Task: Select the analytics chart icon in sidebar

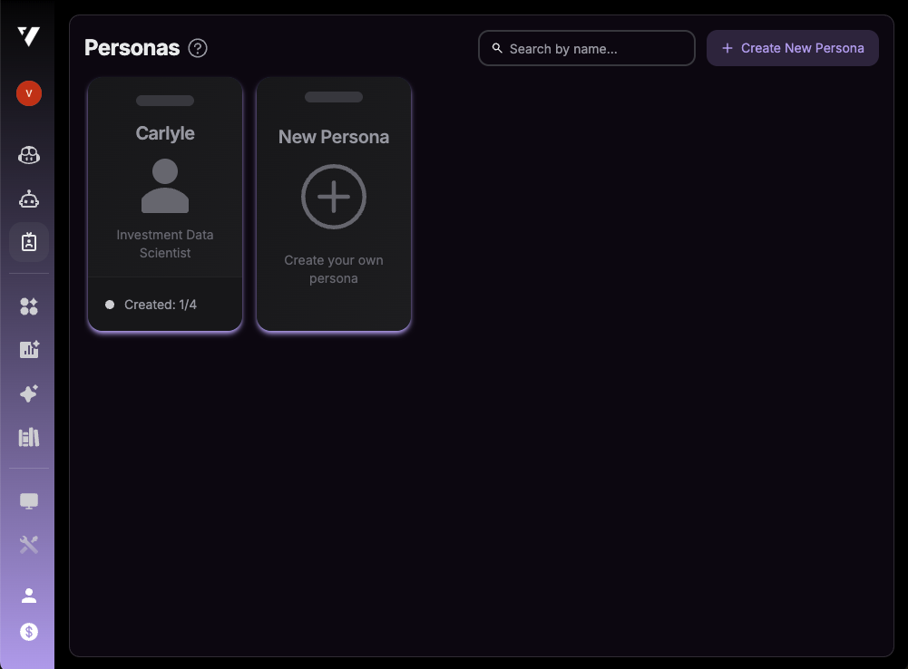Action: pos(28,349)
